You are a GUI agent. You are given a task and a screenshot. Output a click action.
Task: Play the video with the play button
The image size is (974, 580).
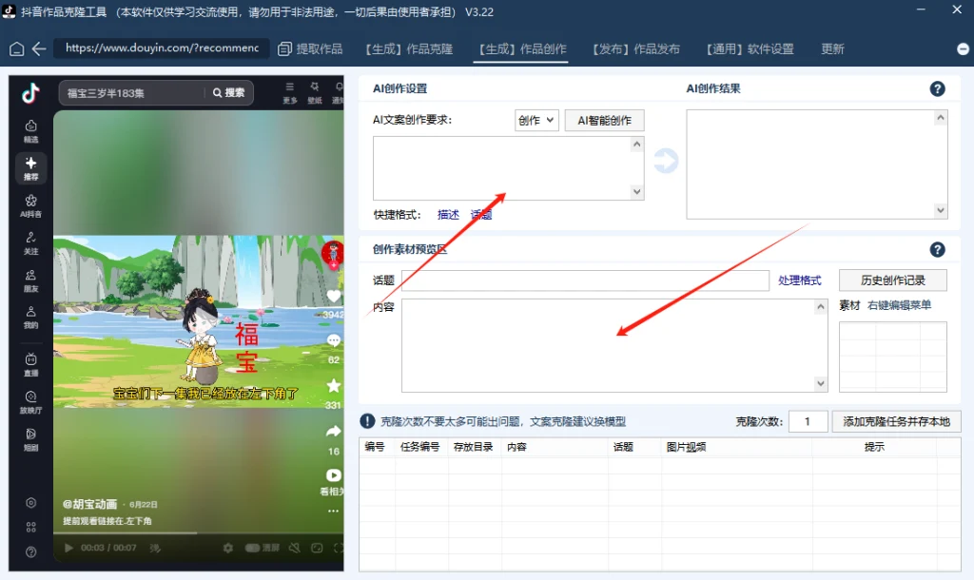pyautogui.click(x=68, y=548)
